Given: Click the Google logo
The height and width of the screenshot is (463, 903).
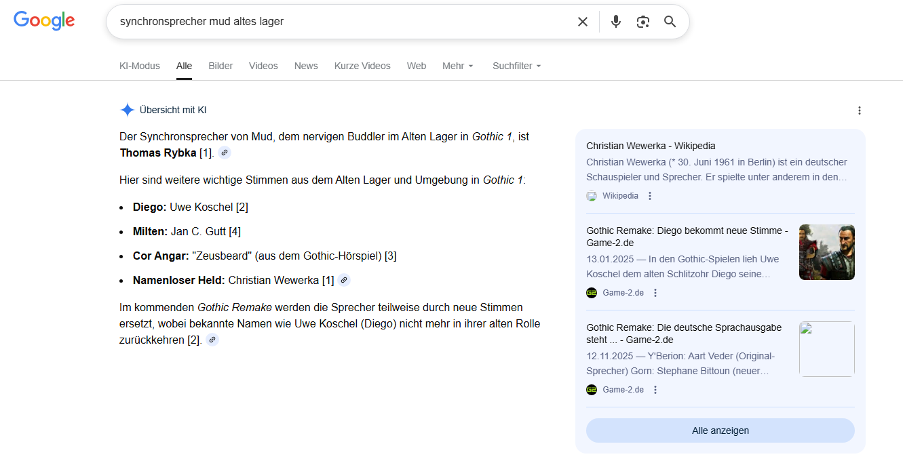Looking at the screenshot, I should (x=44, y=21).
